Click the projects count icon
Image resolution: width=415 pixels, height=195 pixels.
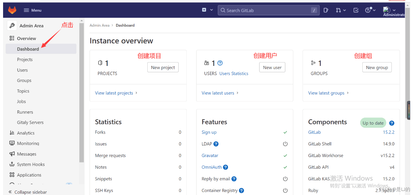click(x=100, y=63)
